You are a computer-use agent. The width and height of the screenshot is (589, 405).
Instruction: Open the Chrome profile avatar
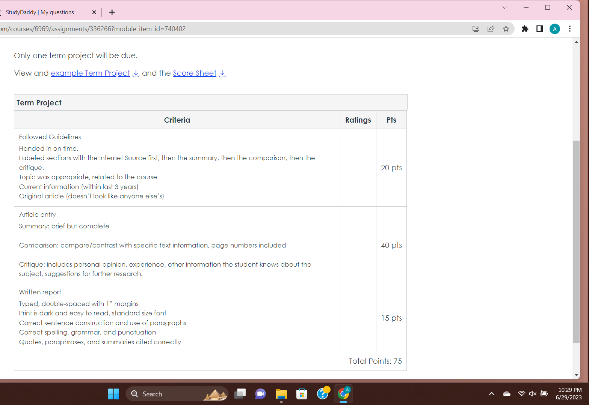click(x=554, y=29)
